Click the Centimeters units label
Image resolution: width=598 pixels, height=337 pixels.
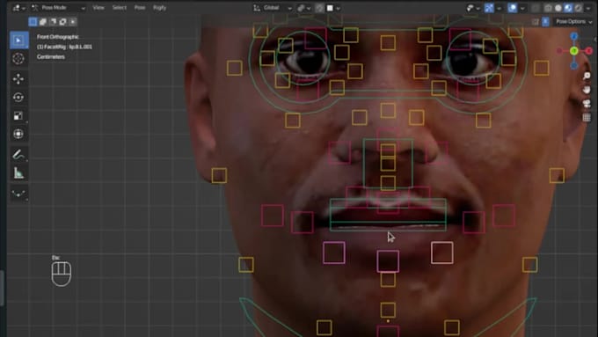51,57
